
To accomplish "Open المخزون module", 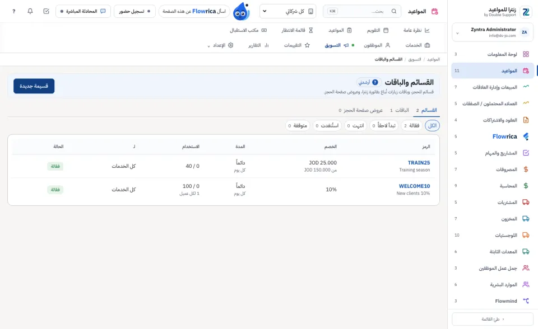I will pos(493,219).
